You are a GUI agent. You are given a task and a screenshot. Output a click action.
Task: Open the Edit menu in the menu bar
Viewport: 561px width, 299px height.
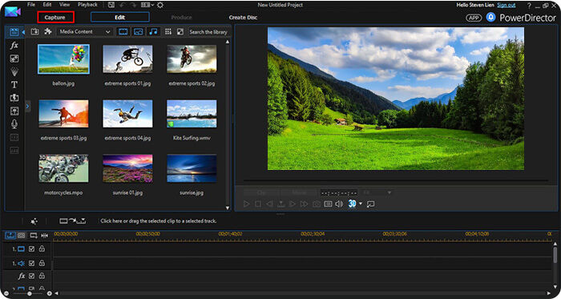click(x=47, y=5)
